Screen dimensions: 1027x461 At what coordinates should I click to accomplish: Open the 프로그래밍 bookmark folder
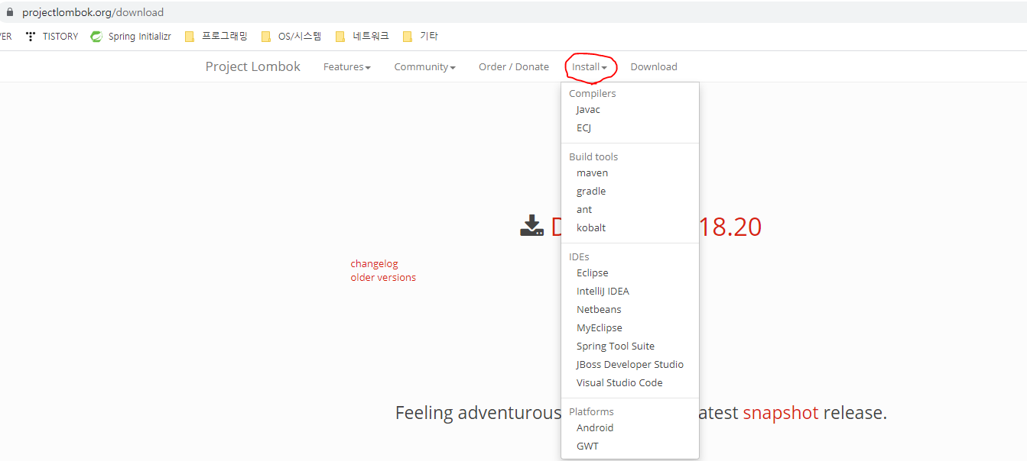(216, 36)
